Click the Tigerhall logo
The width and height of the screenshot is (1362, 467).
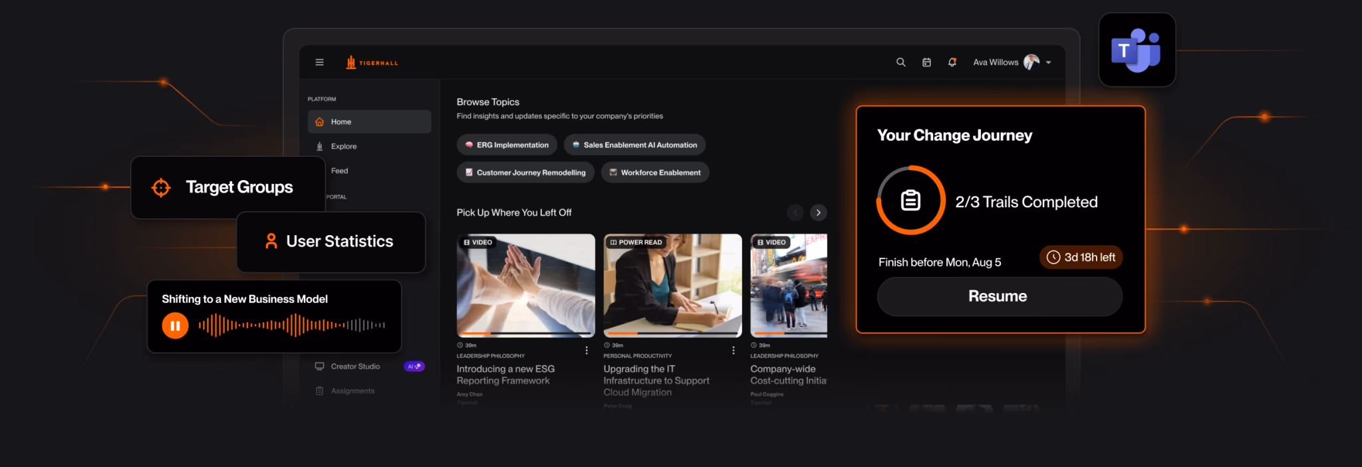pyautogui.click(x=372, y=62)
